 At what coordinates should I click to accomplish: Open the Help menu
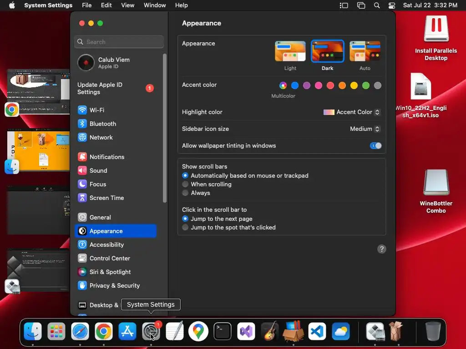coord(181,5)
